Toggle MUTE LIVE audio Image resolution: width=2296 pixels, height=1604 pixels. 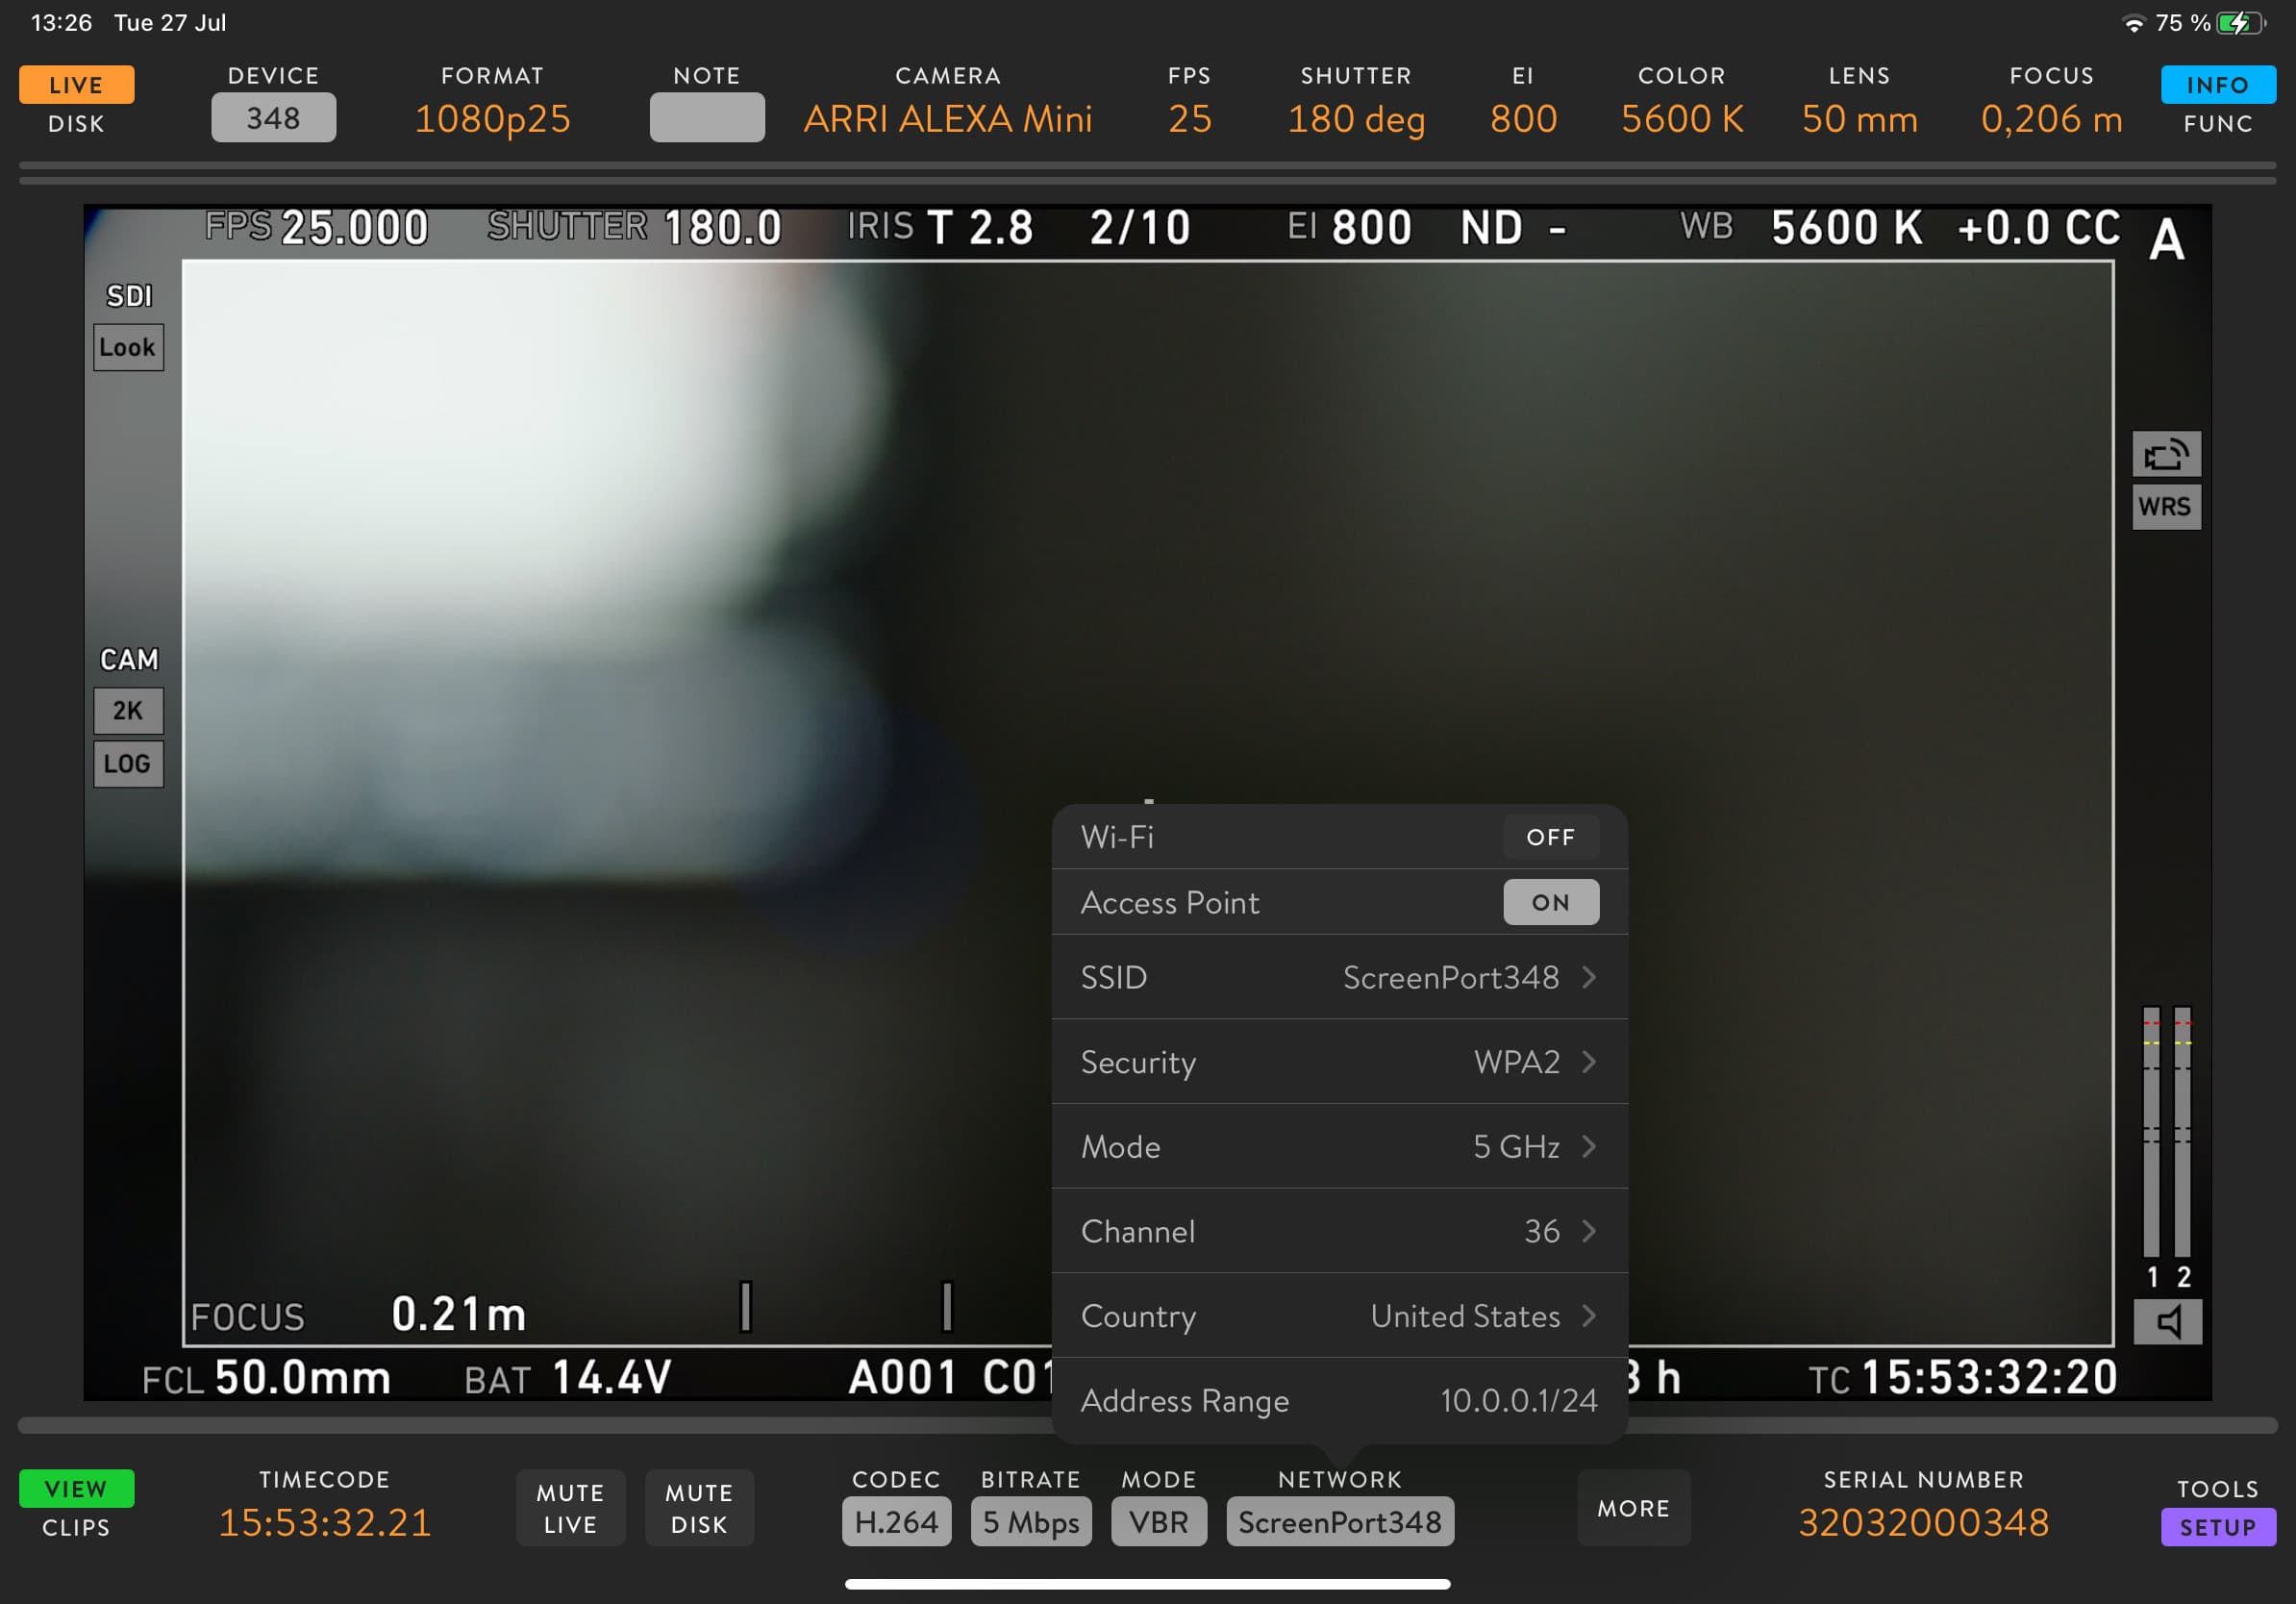click(570, 1508)
